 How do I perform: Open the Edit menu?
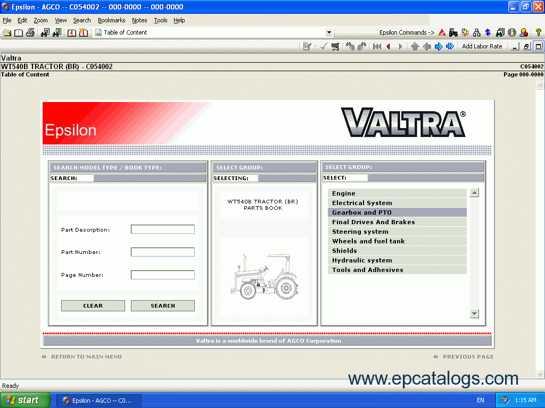click(x=22, y=20)
